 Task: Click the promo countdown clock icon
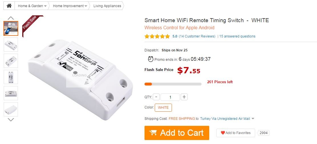[x=151, y=59]
